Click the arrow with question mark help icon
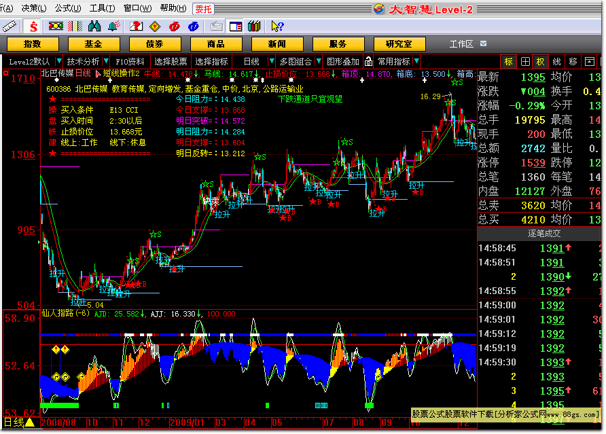Viewport: 606px width, 434px height. 277,26
